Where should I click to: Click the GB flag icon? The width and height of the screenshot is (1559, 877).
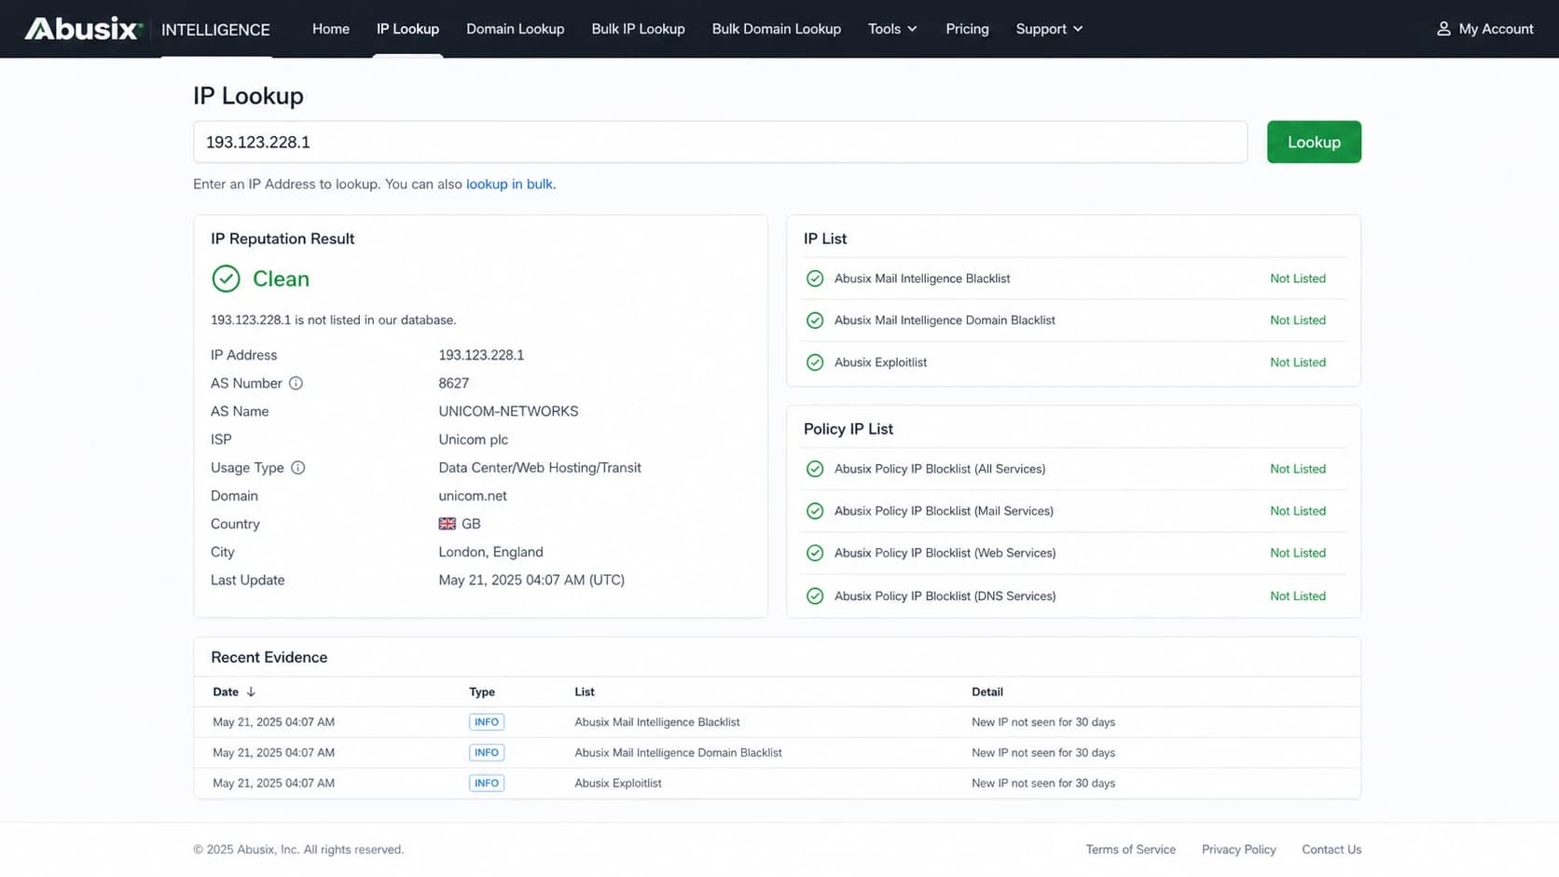448,524
